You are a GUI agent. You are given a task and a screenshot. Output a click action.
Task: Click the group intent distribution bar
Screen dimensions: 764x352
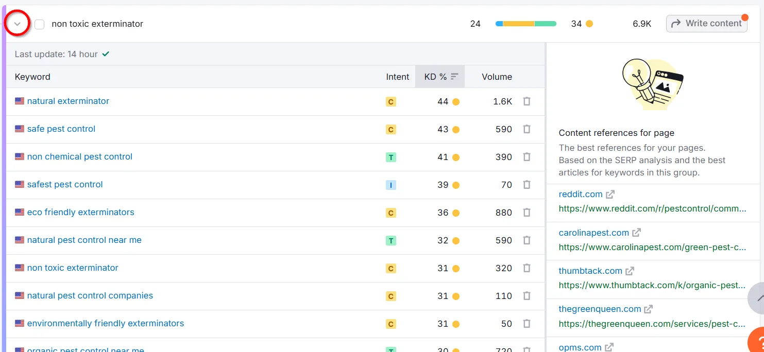(526, 24)
